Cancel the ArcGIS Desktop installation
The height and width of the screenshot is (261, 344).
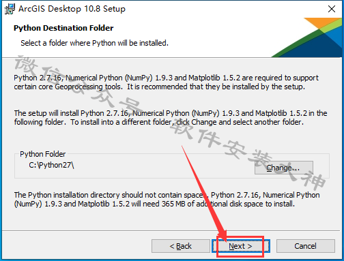tap(306, 246)
